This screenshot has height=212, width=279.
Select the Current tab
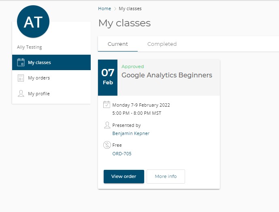118,44
